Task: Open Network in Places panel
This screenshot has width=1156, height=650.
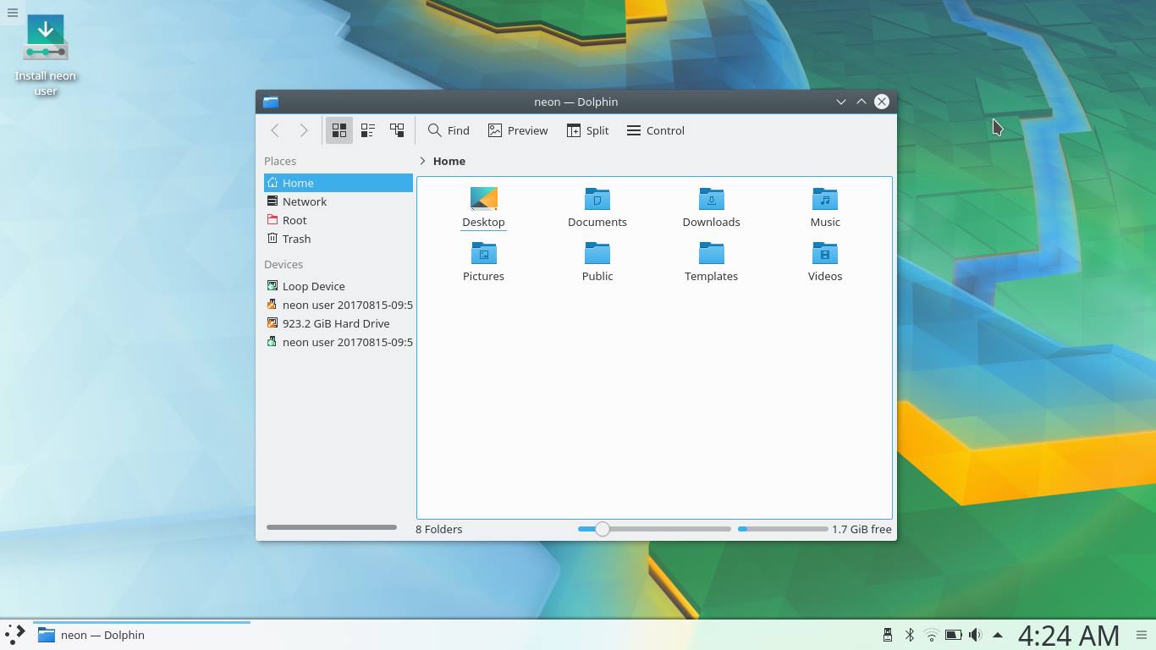Action: 339,201
